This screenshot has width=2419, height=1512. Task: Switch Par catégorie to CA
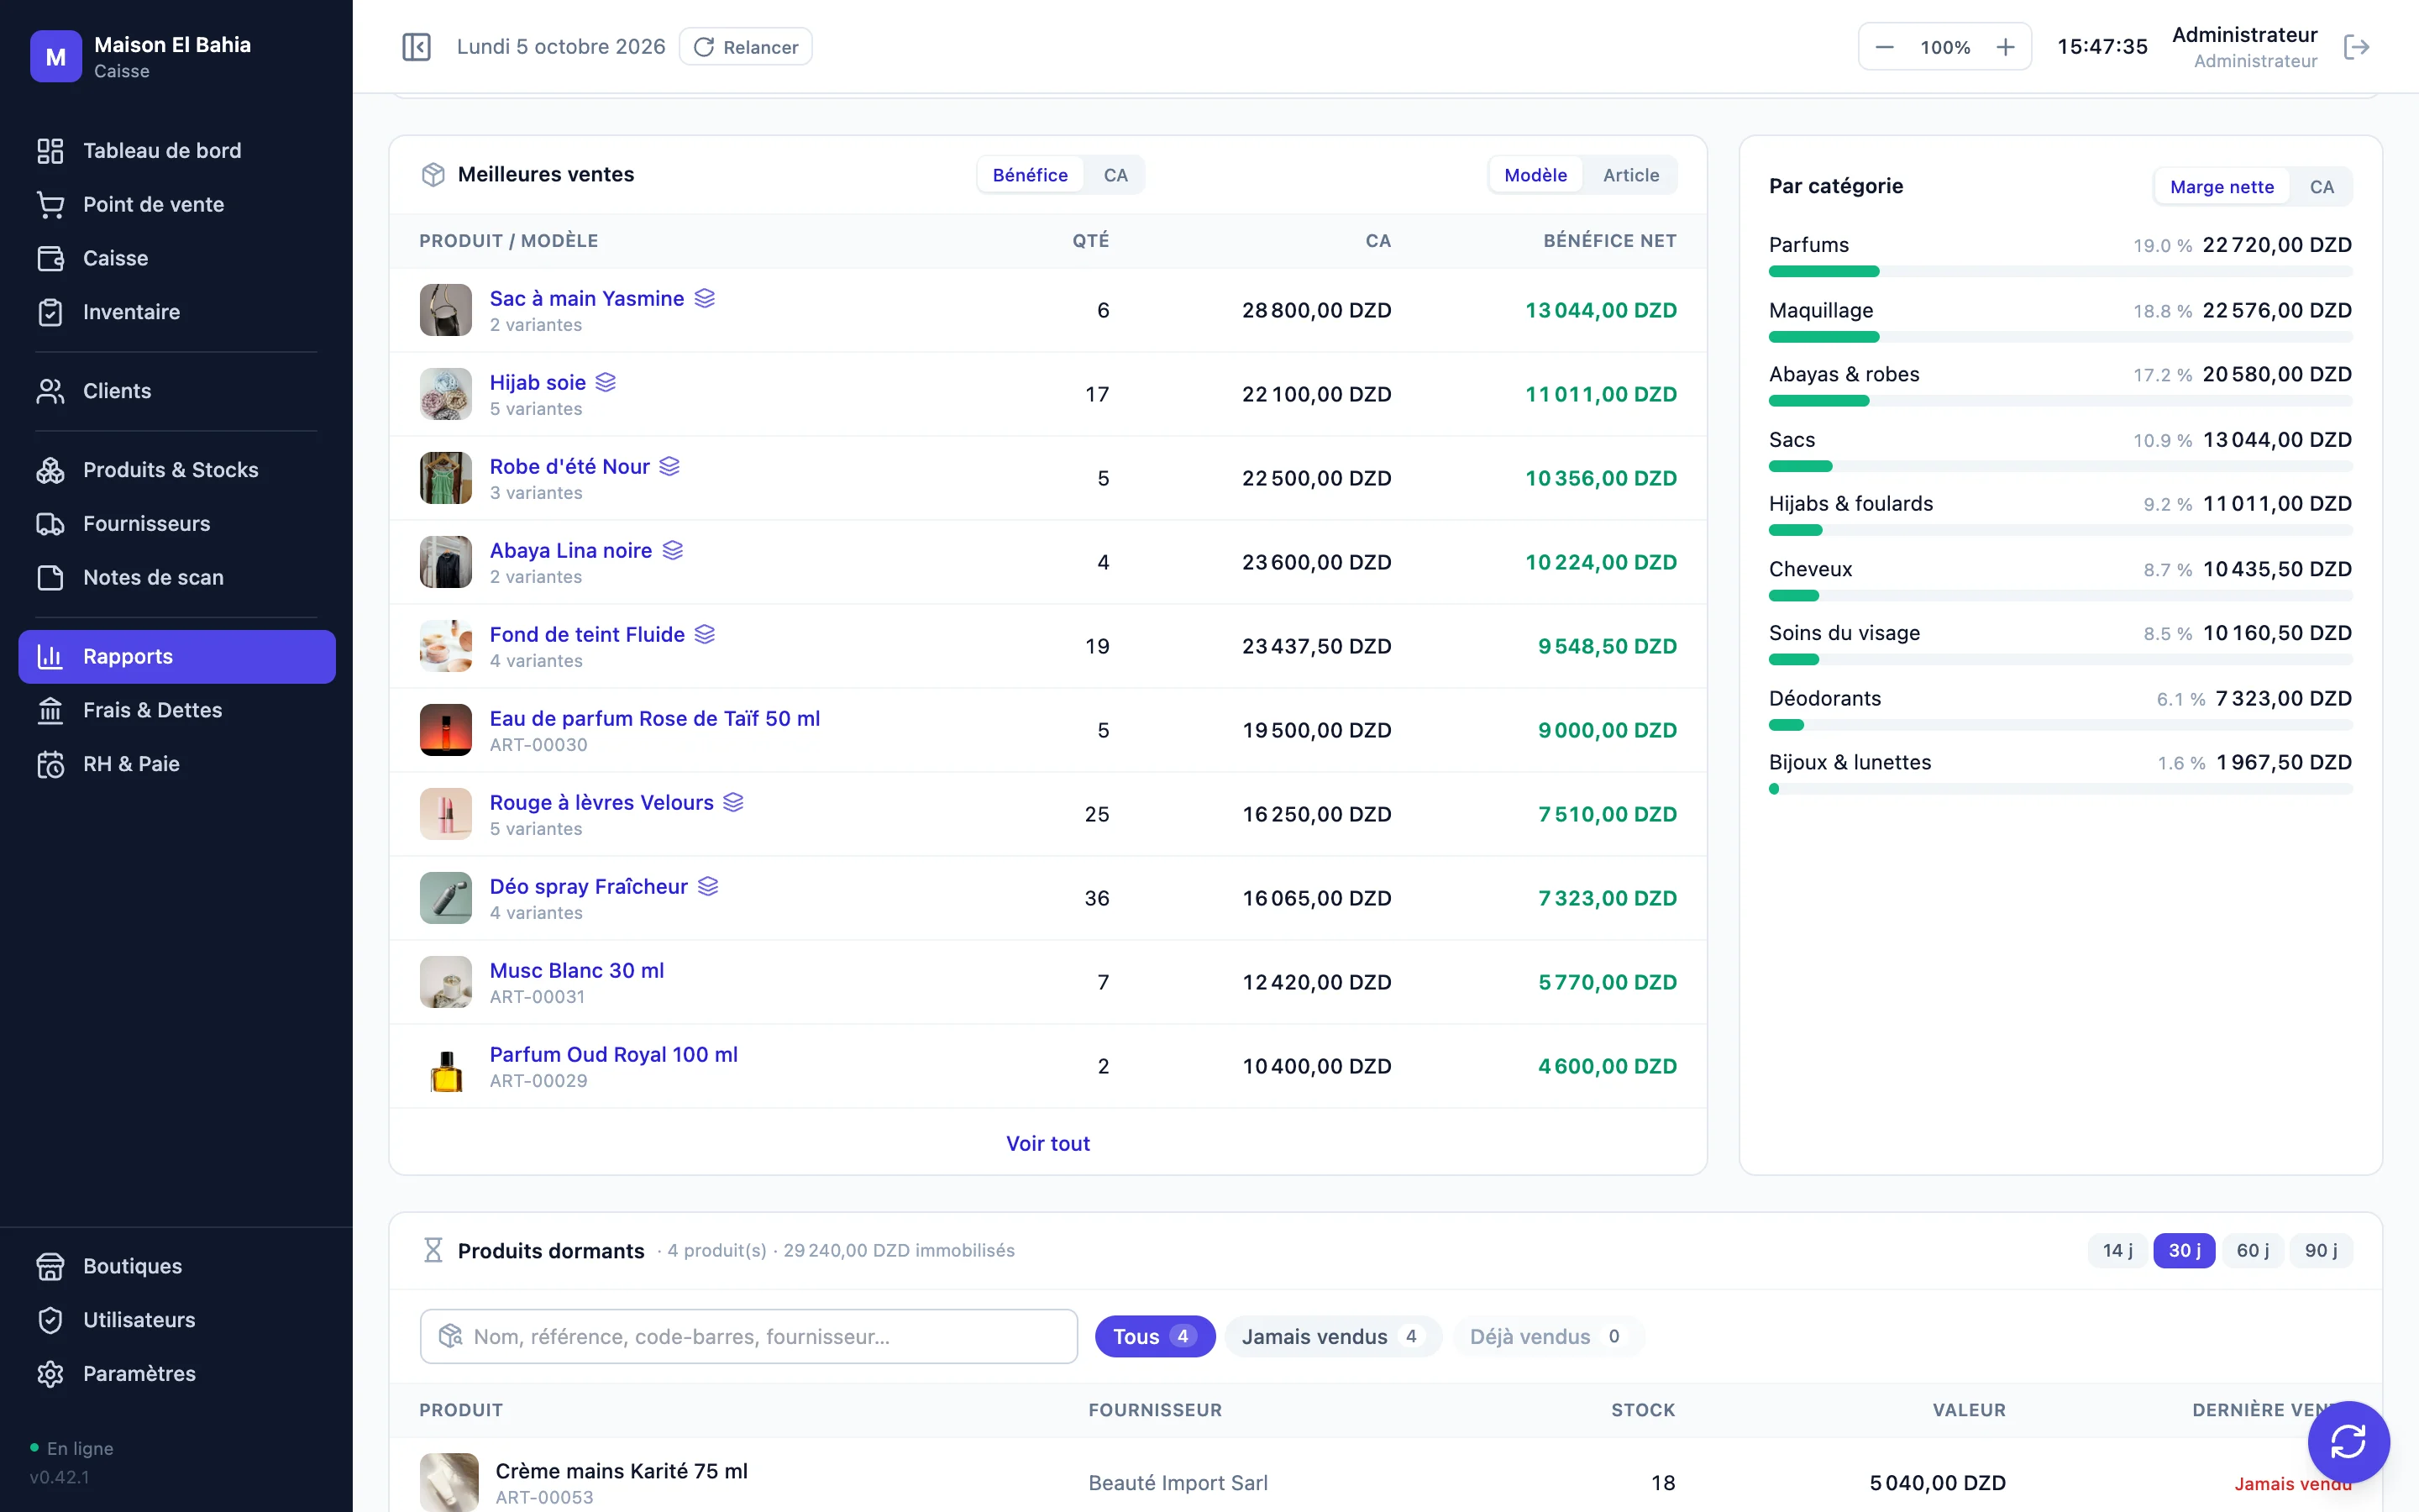pyautogui.click(x=2322, y=187)
